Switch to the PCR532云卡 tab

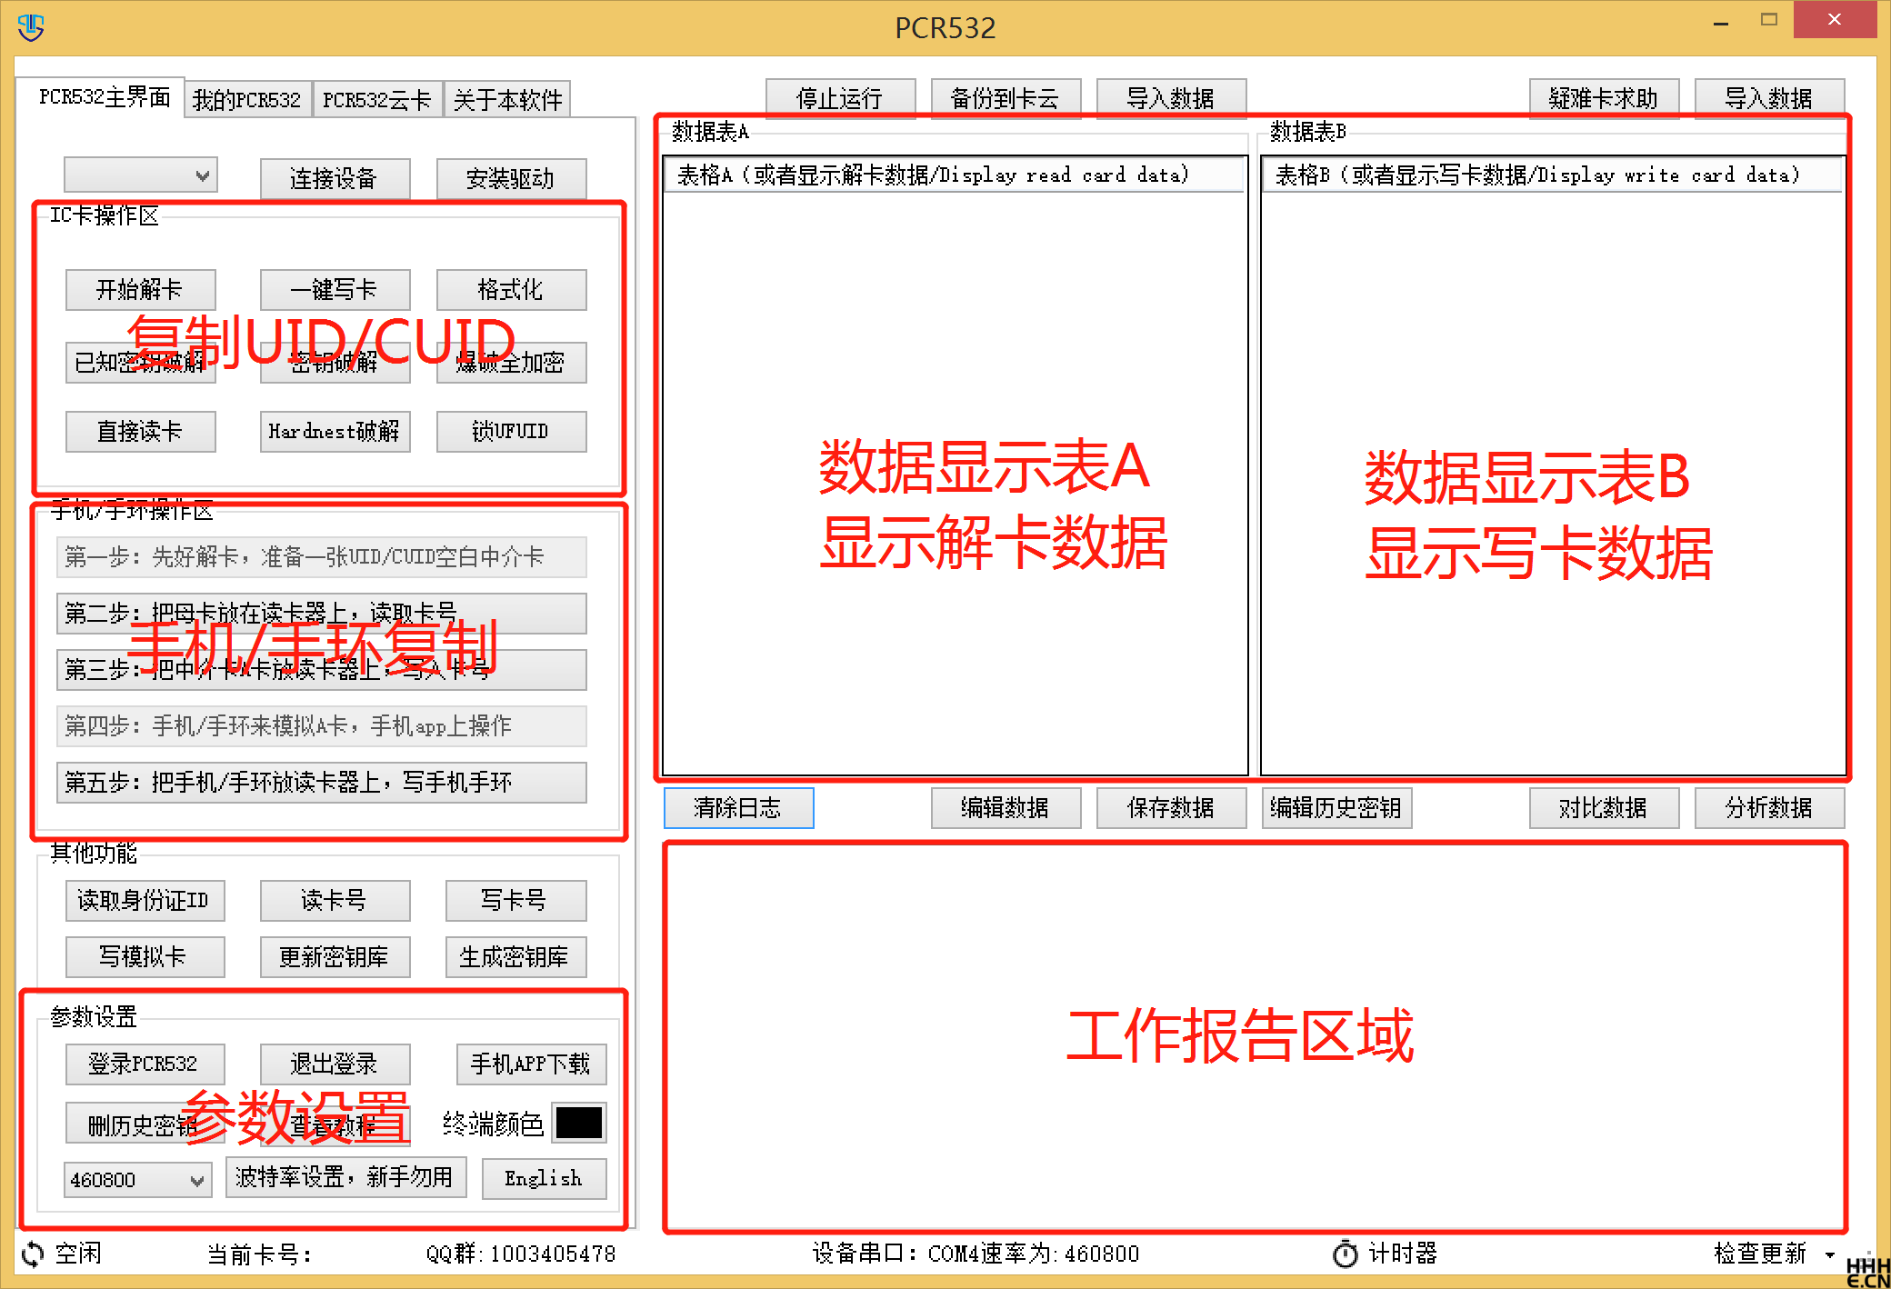[377, 98]
